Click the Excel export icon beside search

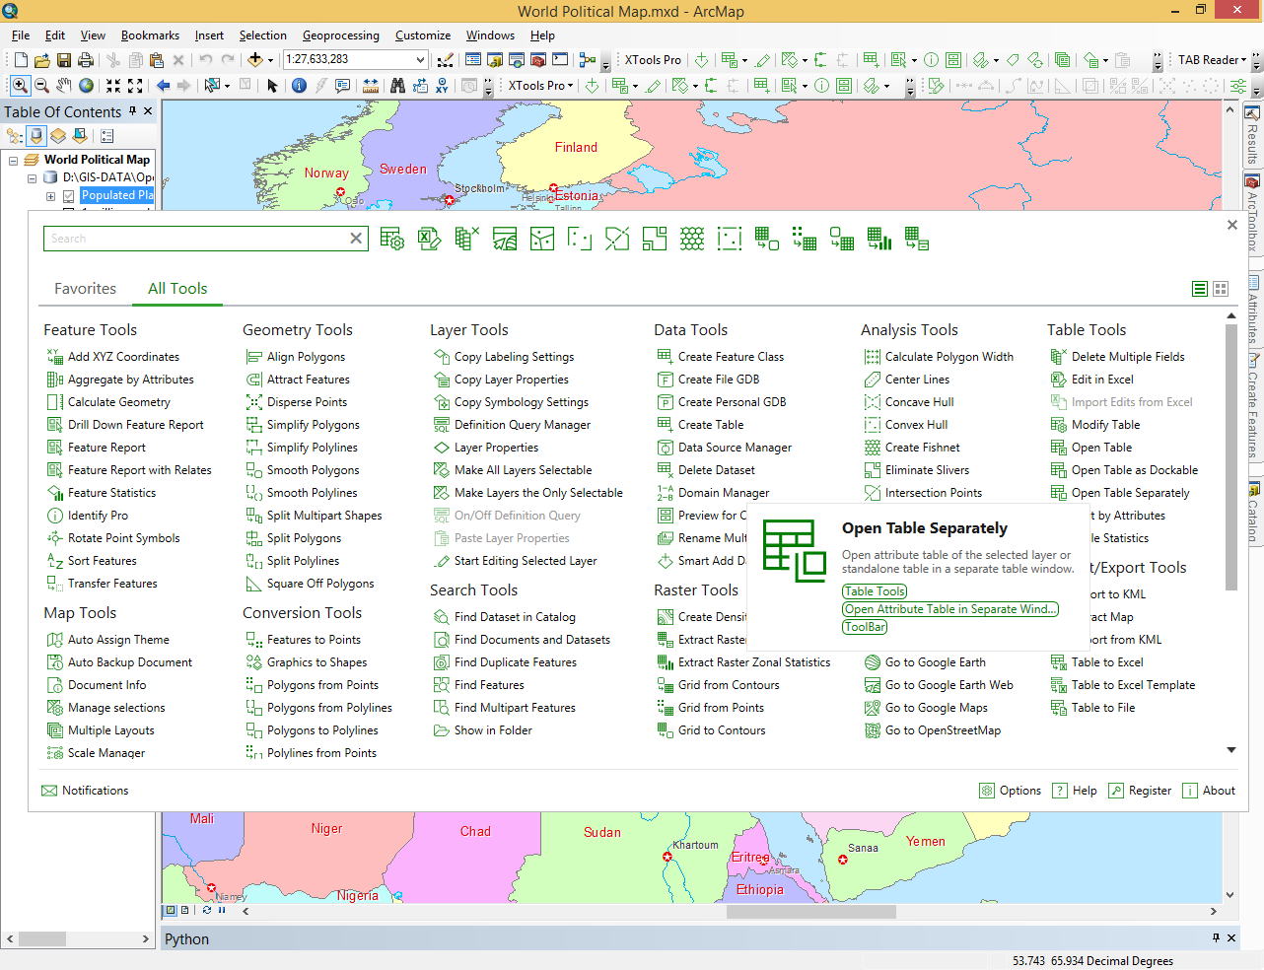pos(429,239)
